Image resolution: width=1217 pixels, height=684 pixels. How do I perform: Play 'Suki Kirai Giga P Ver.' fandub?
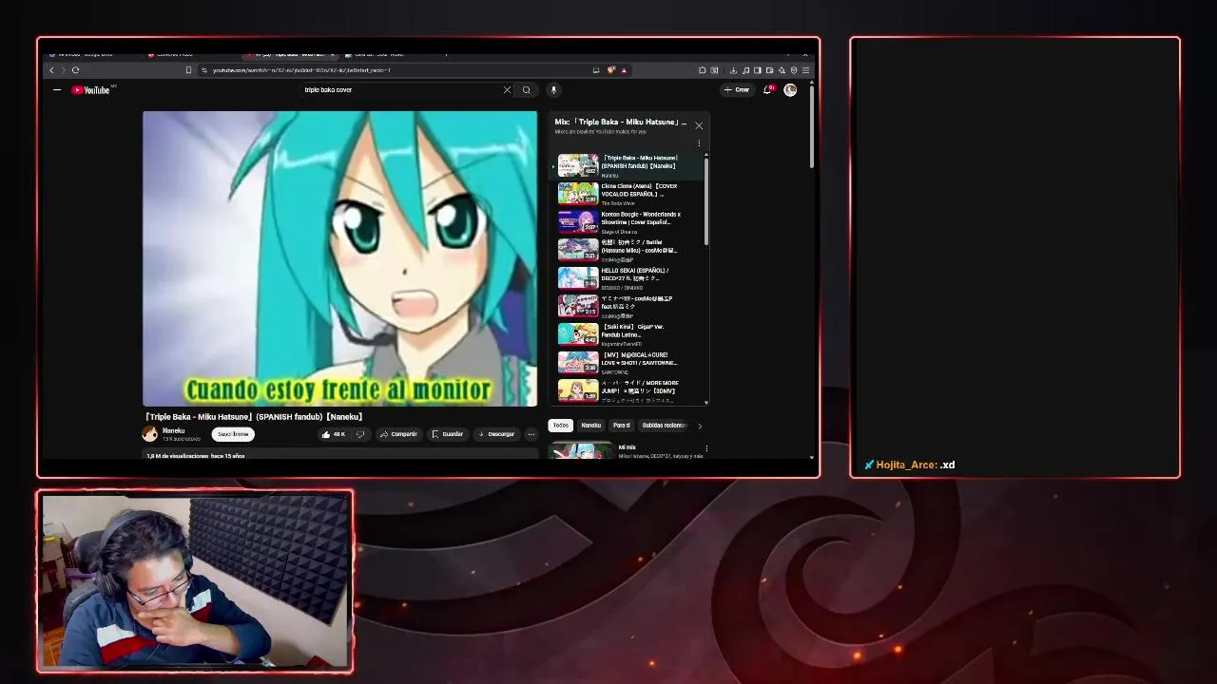tap(628, 334)
